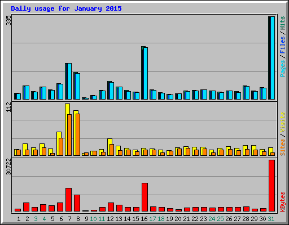
Task: Click green day 17 label
Action: pyautogui.click(x=152, y=219)
